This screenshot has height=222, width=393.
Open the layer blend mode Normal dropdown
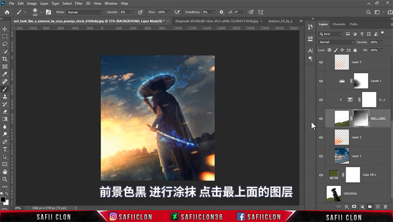(x=336, y=42)
